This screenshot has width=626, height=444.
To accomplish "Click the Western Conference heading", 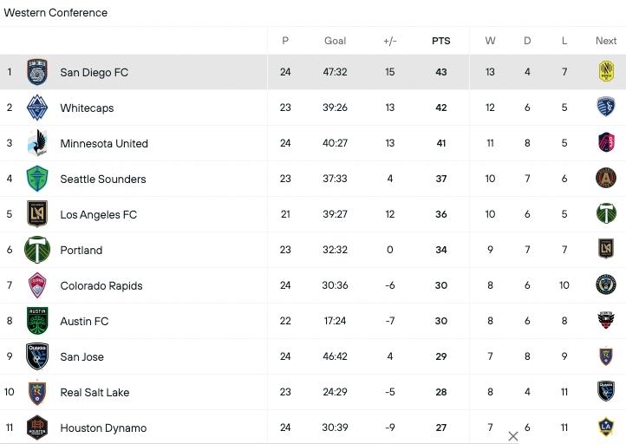I will (55, 13).
